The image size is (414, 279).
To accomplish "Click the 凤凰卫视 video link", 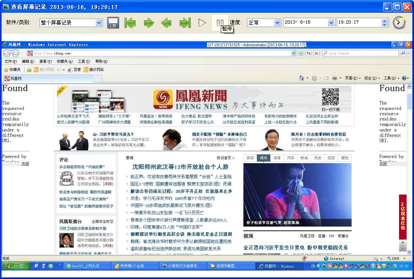I will pos(307,236).
